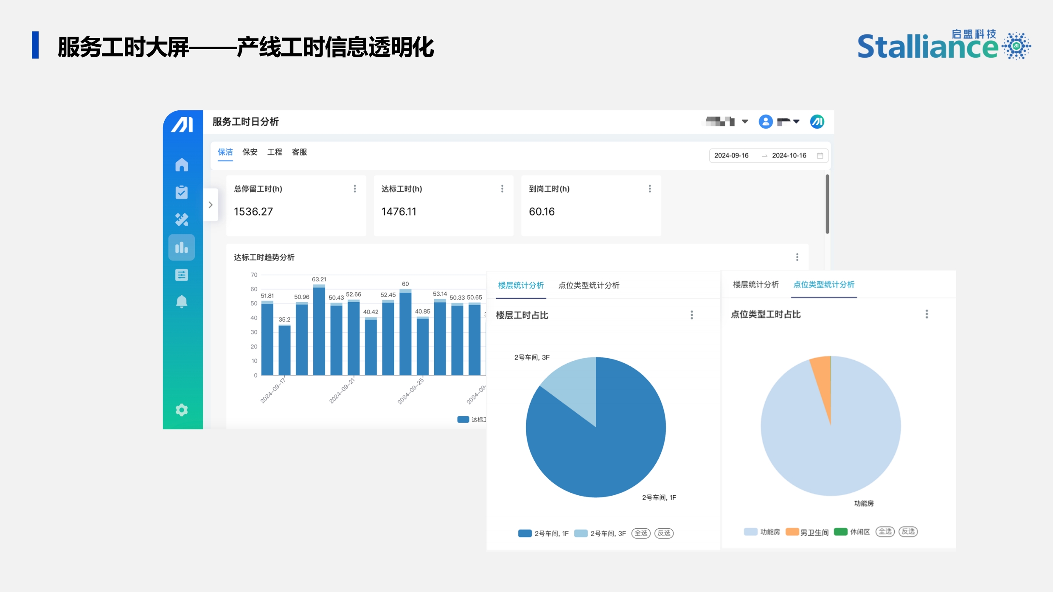The width and height of the screenshot is (1053, 592).
Task: Switch to the 工程 tab
Action: pos(275,152)
